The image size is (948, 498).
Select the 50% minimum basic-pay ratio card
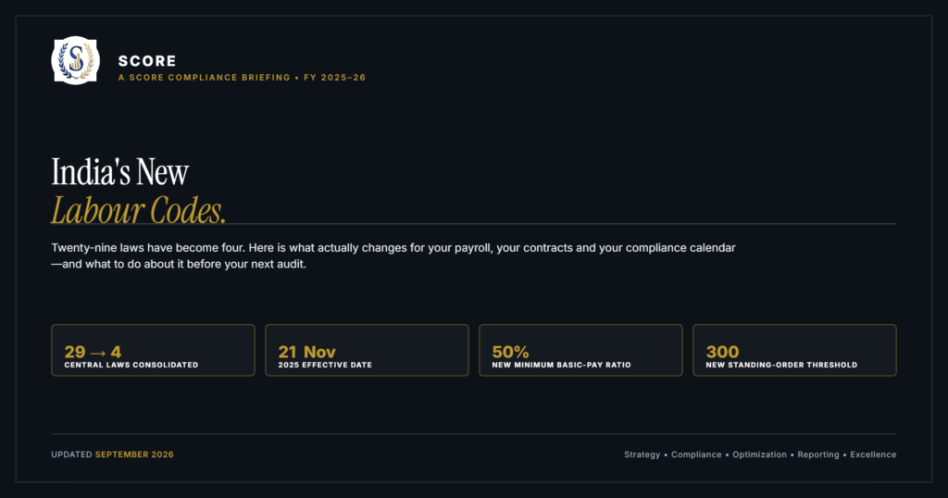[x=581, y=350]
